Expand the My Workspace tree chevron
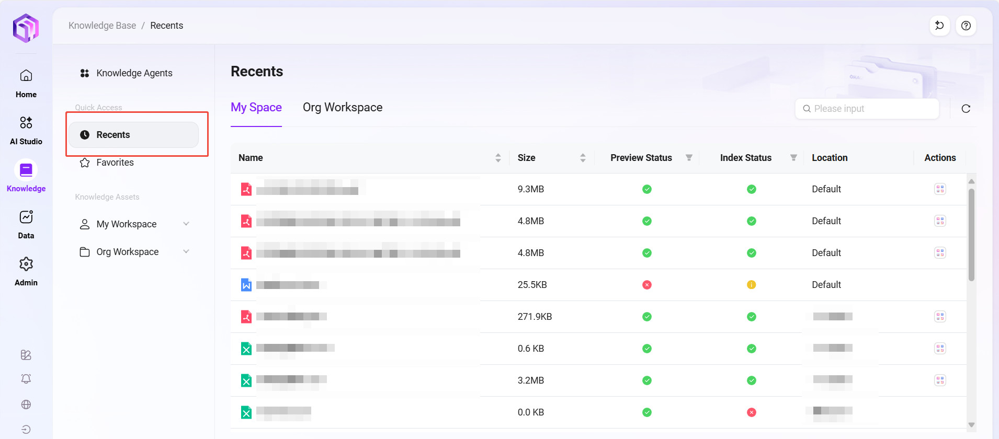The image size is (999, 439). [186, 224]
